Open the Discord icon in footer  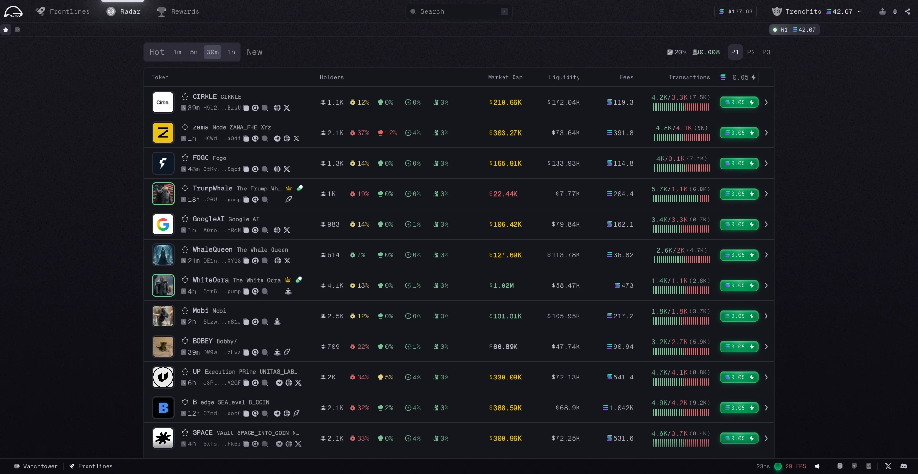(x=903, y=466)
